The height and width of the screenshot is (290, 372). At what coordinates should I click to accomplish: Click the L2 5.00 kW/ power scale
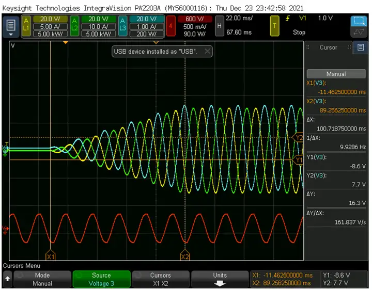99,34
